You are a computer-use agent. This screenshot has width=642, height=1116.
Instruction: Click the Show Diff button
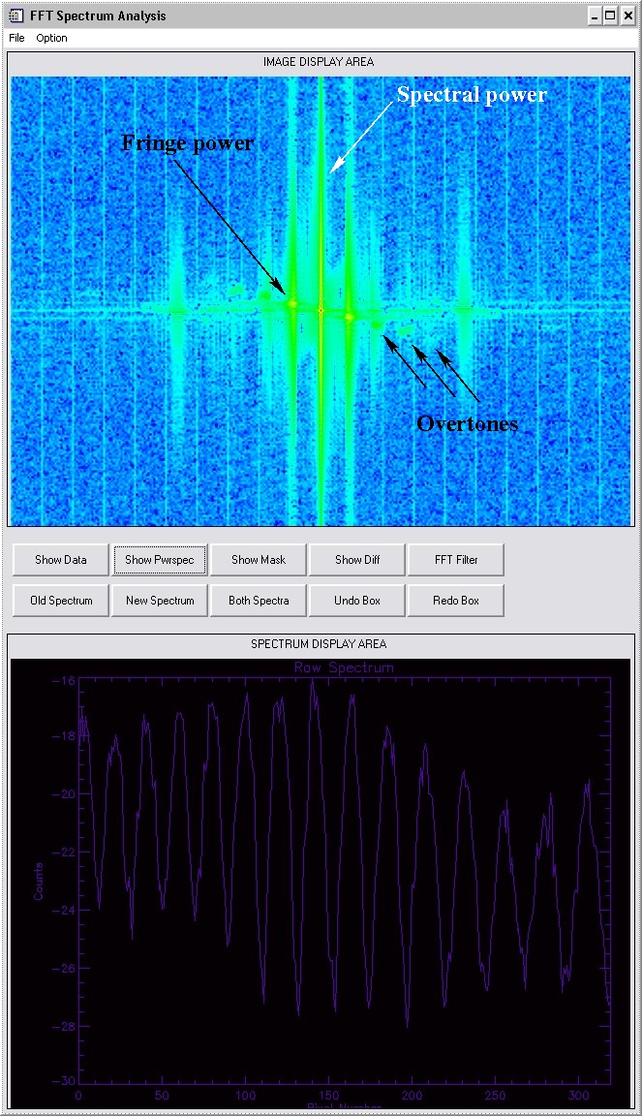click(357, 559)
